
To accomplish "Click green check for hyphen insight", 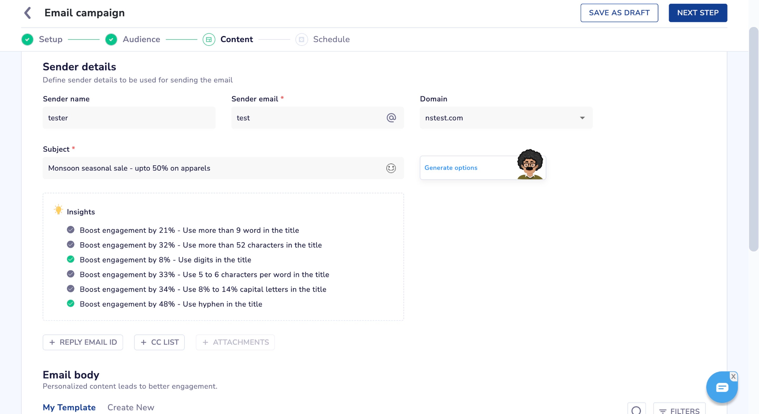I will coord(71,304).
